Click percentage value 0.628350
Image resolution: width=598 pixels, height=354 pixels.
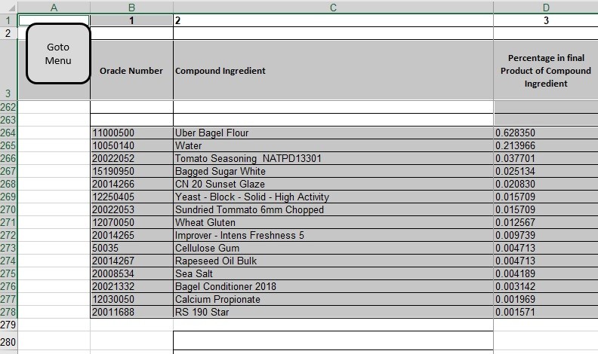click(x=546, y=133)
